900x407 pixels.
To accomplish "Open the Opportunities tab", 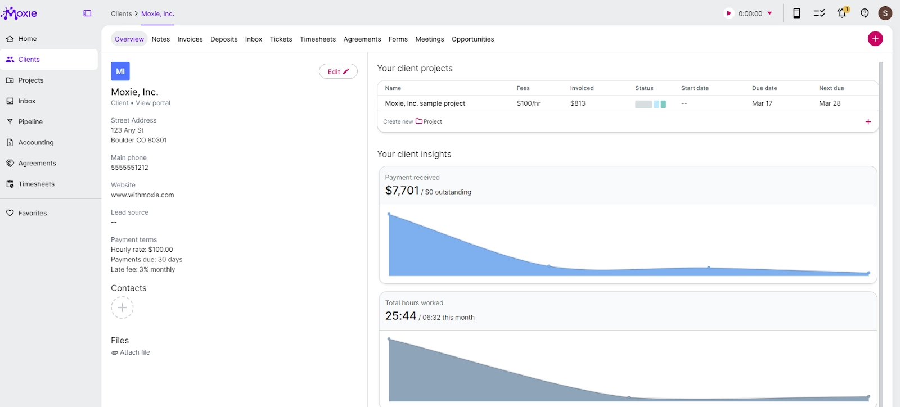I will coord(472,39).
